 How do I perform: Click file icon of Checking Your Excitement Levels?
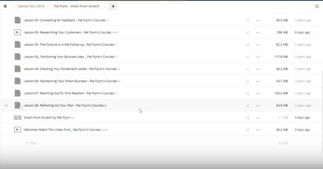(x=18, y=69)
